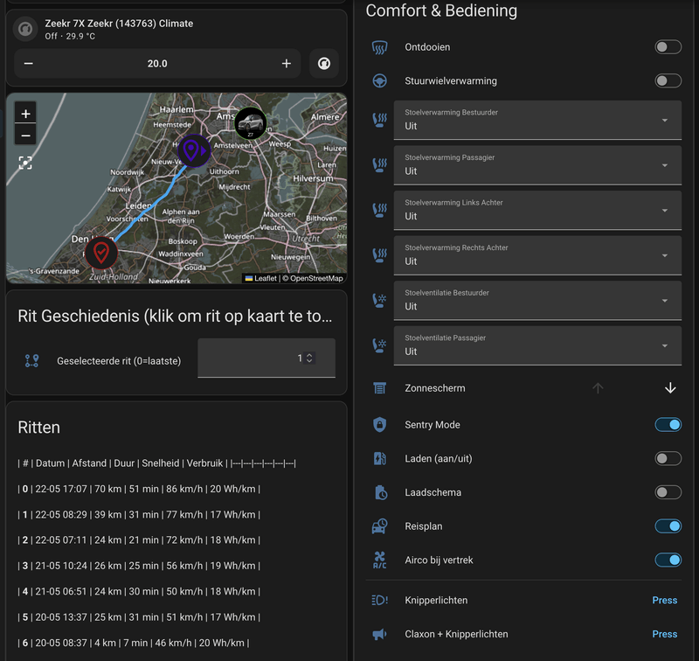Click the Stoelventilatie Bestuurder fan seat icon
Image resolution: width=699 pixels, height=661 pixels.
pos(379,300)
